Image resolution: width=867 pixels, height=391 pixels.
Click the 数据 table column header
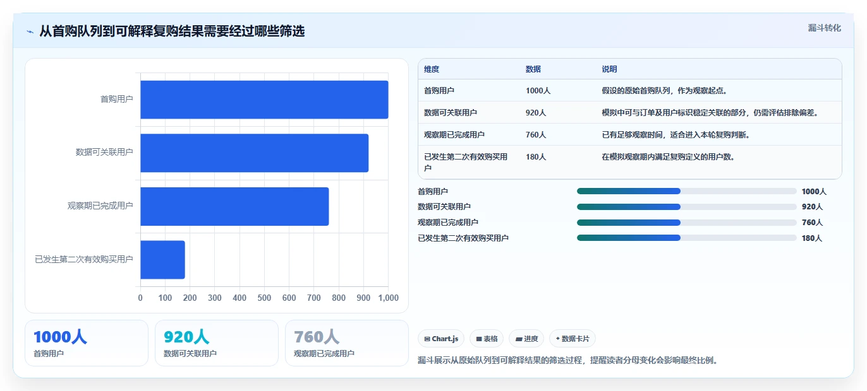(533, 69)
